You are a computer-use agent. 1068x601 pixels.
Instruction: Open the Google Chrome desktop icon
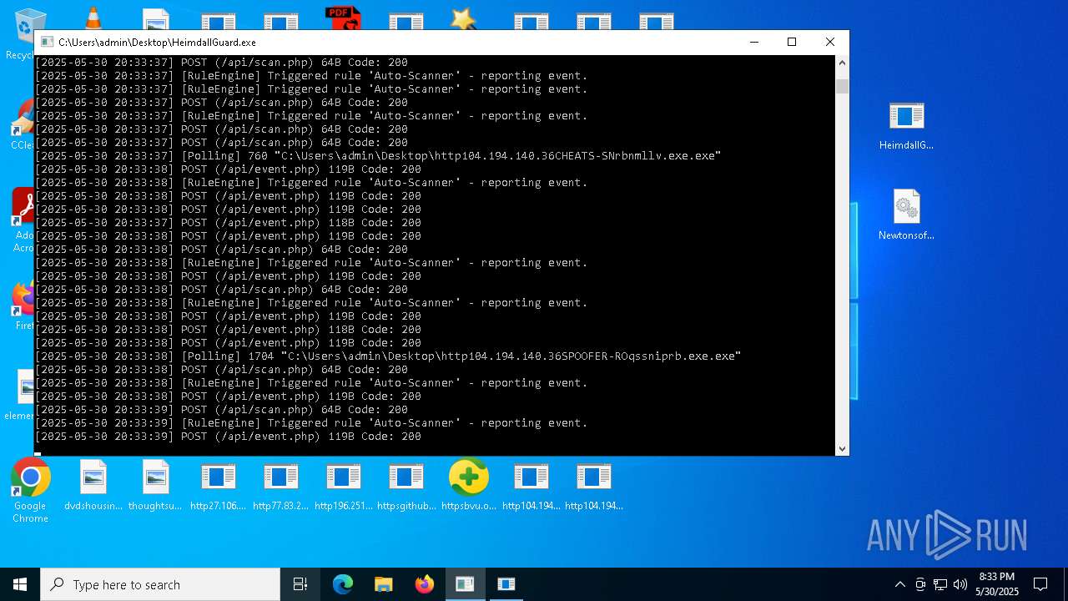click(30, 491)
